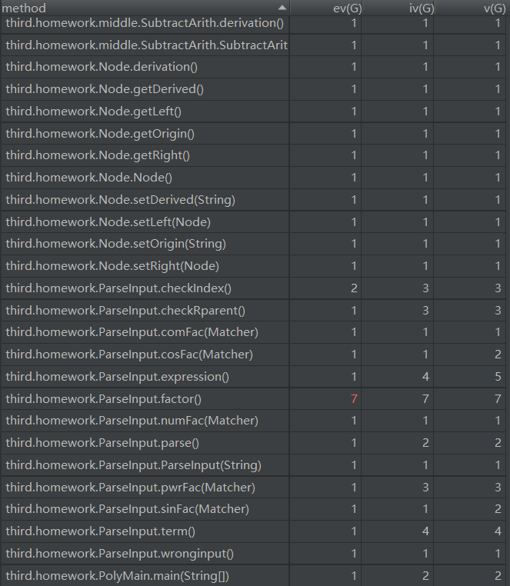Select the Node.getDerived() row
The image size is (510, 586).
(x=254, y=89)
